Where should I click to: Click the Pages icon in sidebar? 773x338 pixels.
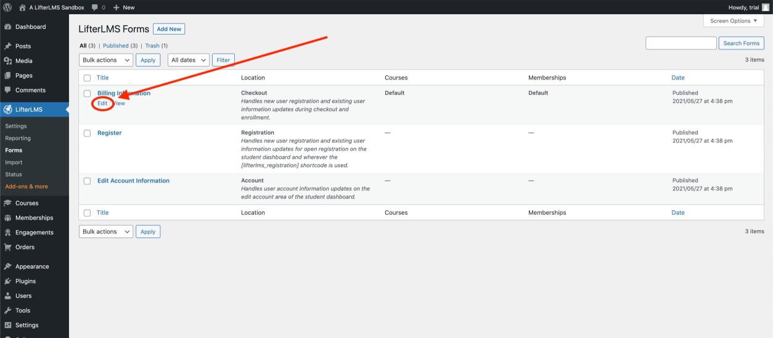[7, 76]
